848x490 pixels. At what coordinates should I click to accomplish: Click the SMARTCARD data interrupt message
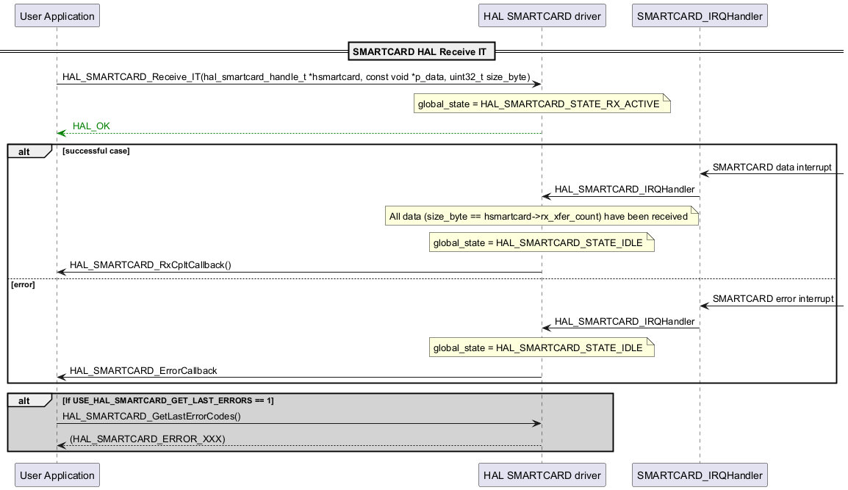click(772, 167)
